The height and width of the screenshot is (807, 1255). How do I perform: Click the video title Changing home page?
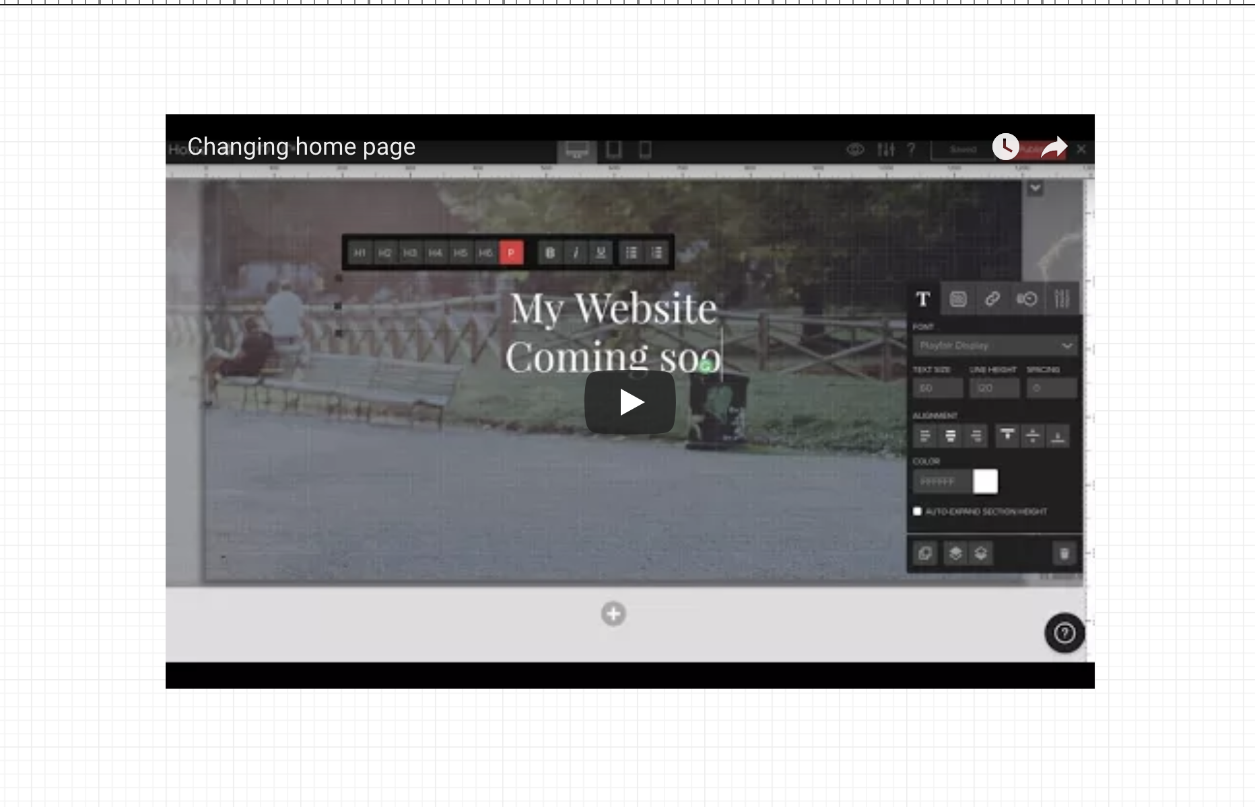pos(301,147)
